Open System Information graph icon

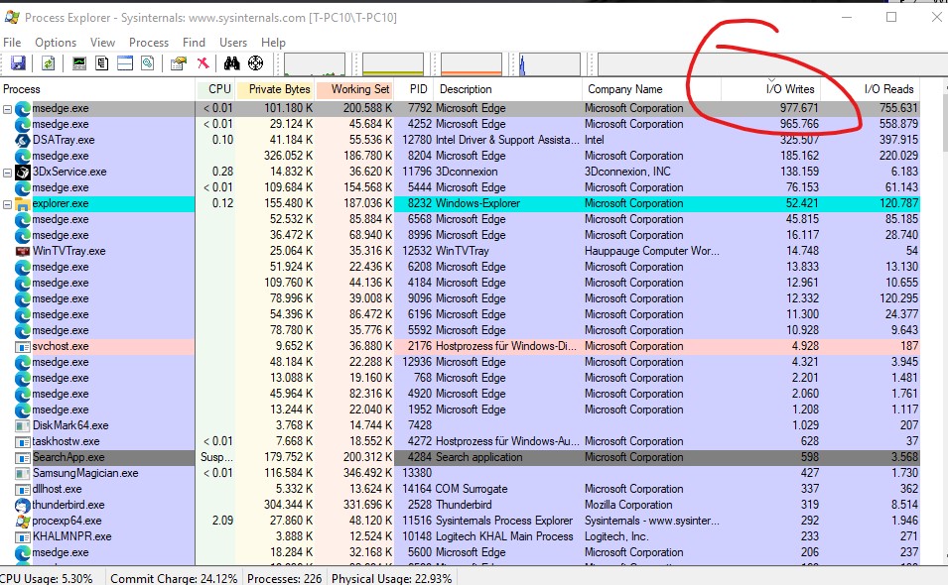click(79, 62)
